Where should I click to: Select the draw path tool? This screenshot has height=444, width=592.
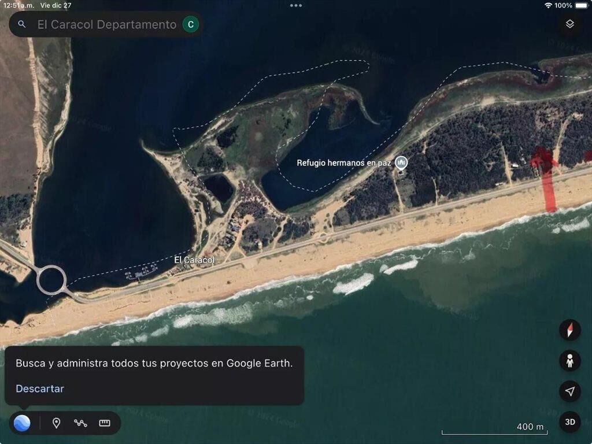(x=80, y=423)
